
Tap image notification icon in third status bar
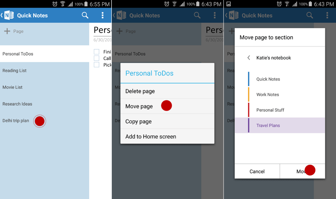pyautogui.click(x=229, y=4)
